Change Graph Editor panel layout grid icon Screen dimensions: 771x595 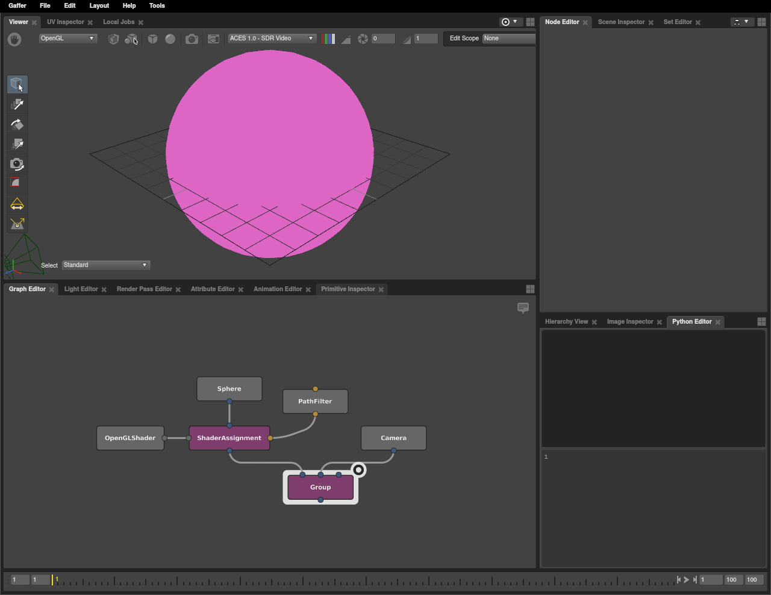[530, 289]
